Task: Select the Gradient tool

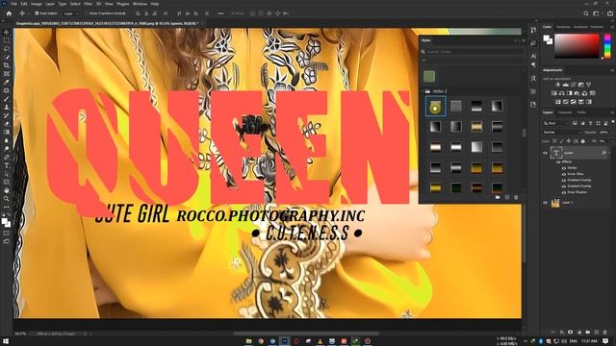Action: tap(7, 132)
